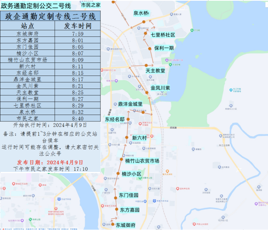
Task: Click the 政企通勤定制专线二号线 table title
Action: [x=50, y=16]
